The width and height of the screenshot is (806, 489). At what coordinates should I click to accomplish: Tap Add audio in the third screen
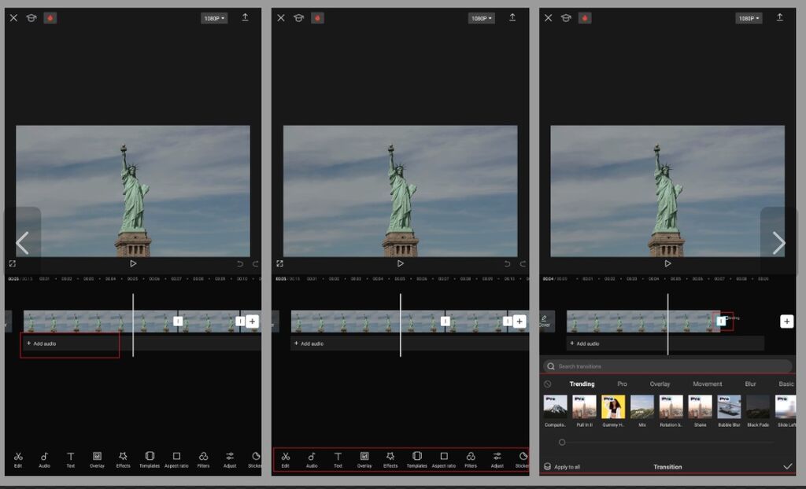tap(585, 344)
